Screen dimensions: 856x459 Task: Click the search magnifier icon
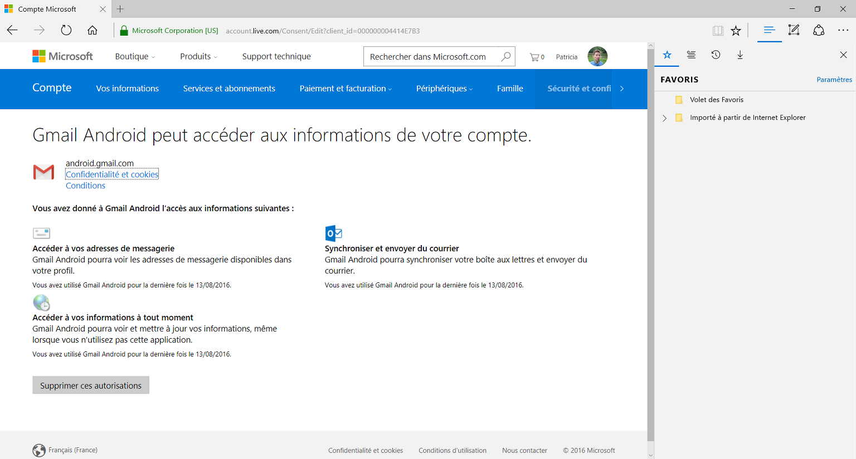tap(505, 56)
